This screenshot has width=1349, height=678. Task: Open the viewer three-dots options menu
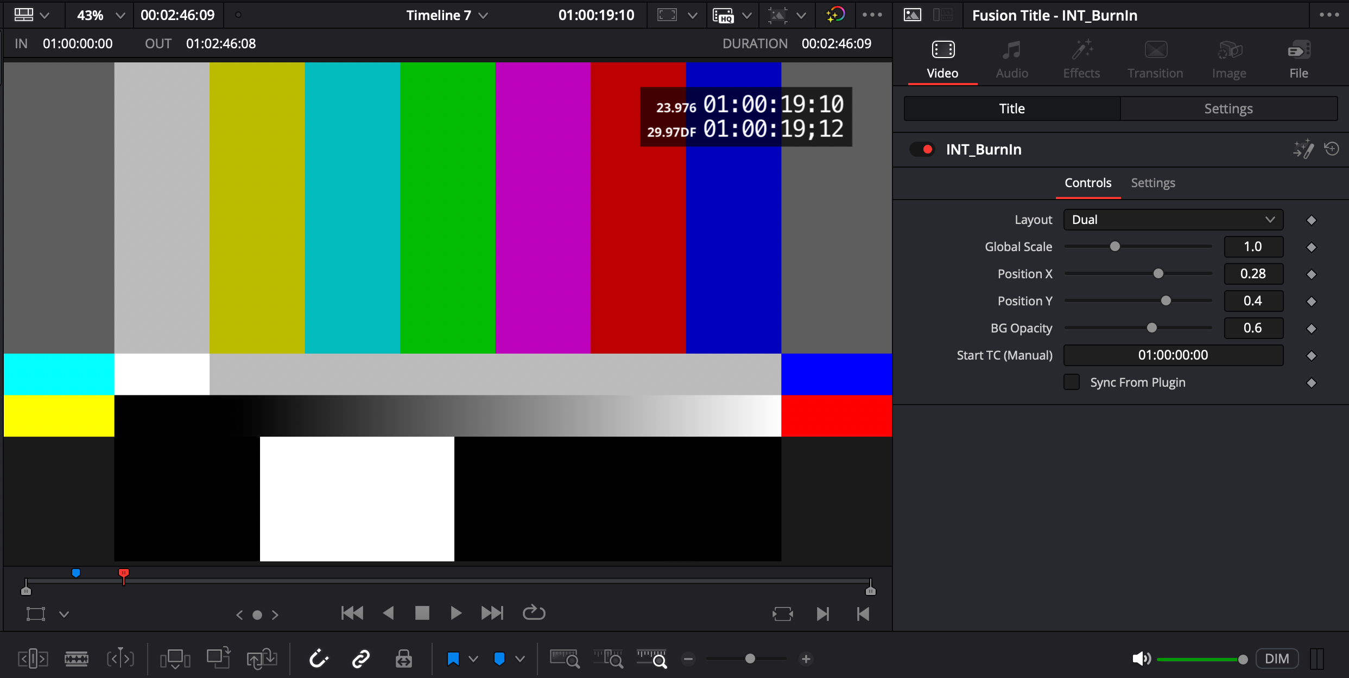(872, 15)
